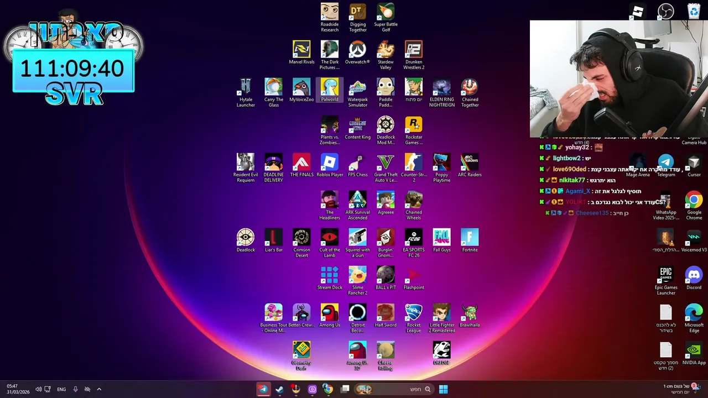Launch Geometry Dash desktop icon

point(301,356)
